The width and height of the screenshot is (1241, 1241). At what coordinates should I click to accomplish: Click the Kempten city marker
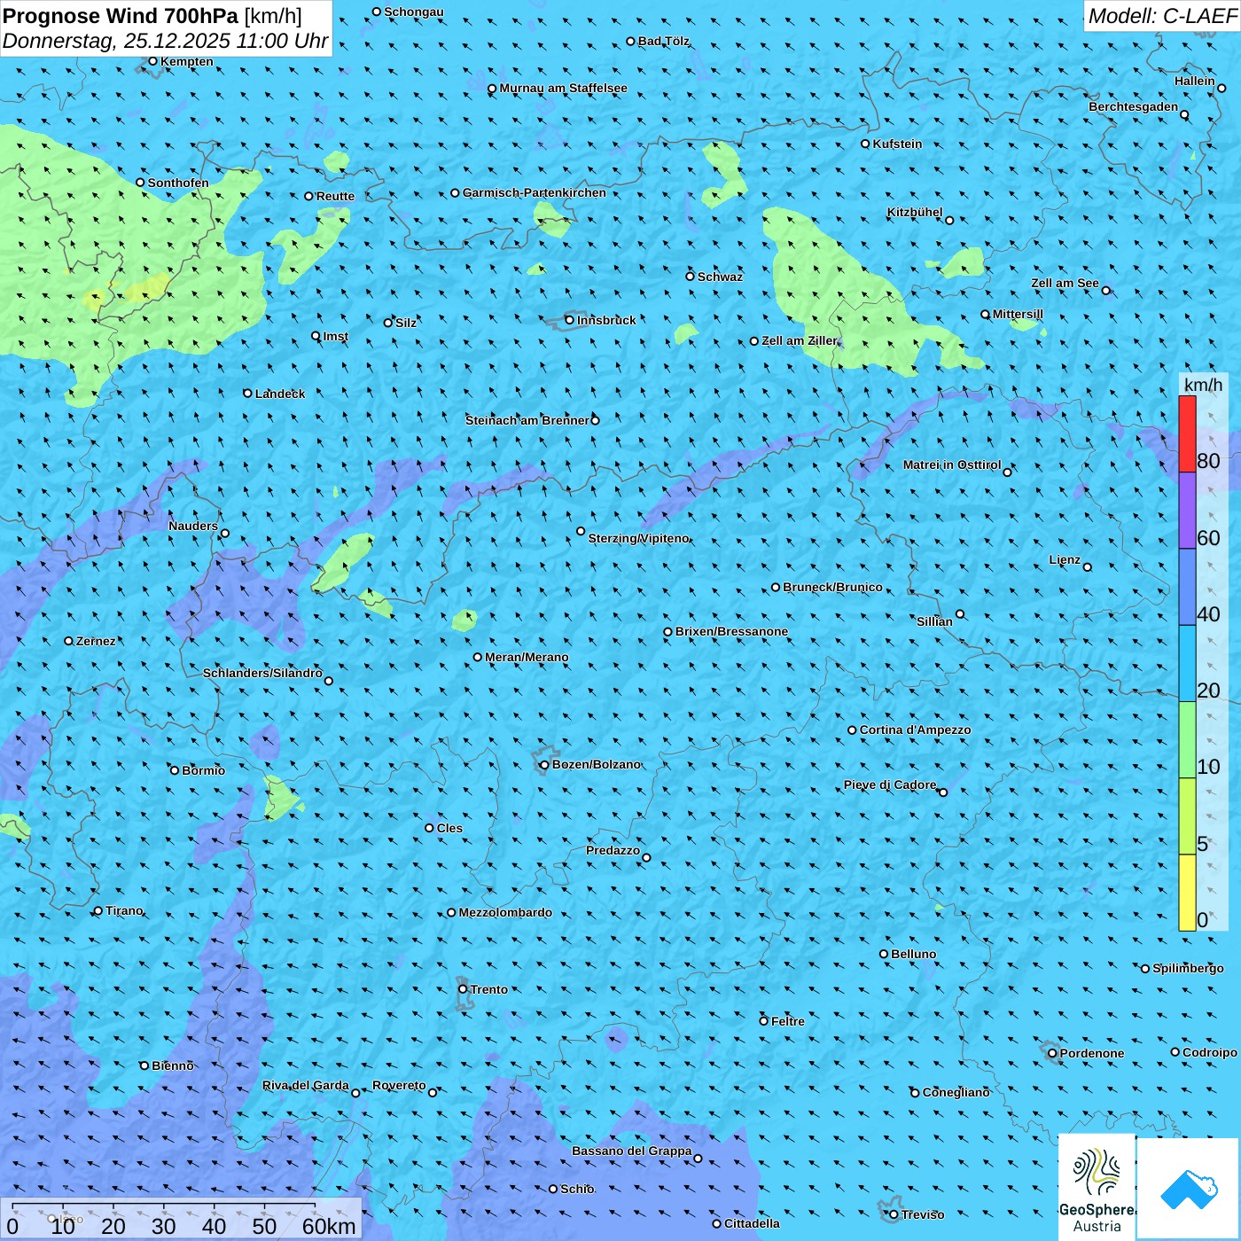(x=152, y=61)
